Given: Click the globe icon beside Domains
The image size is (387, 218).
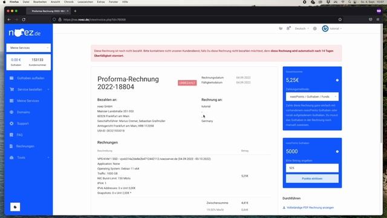Looking at the screenshot, I should click(x=11, y=112).
